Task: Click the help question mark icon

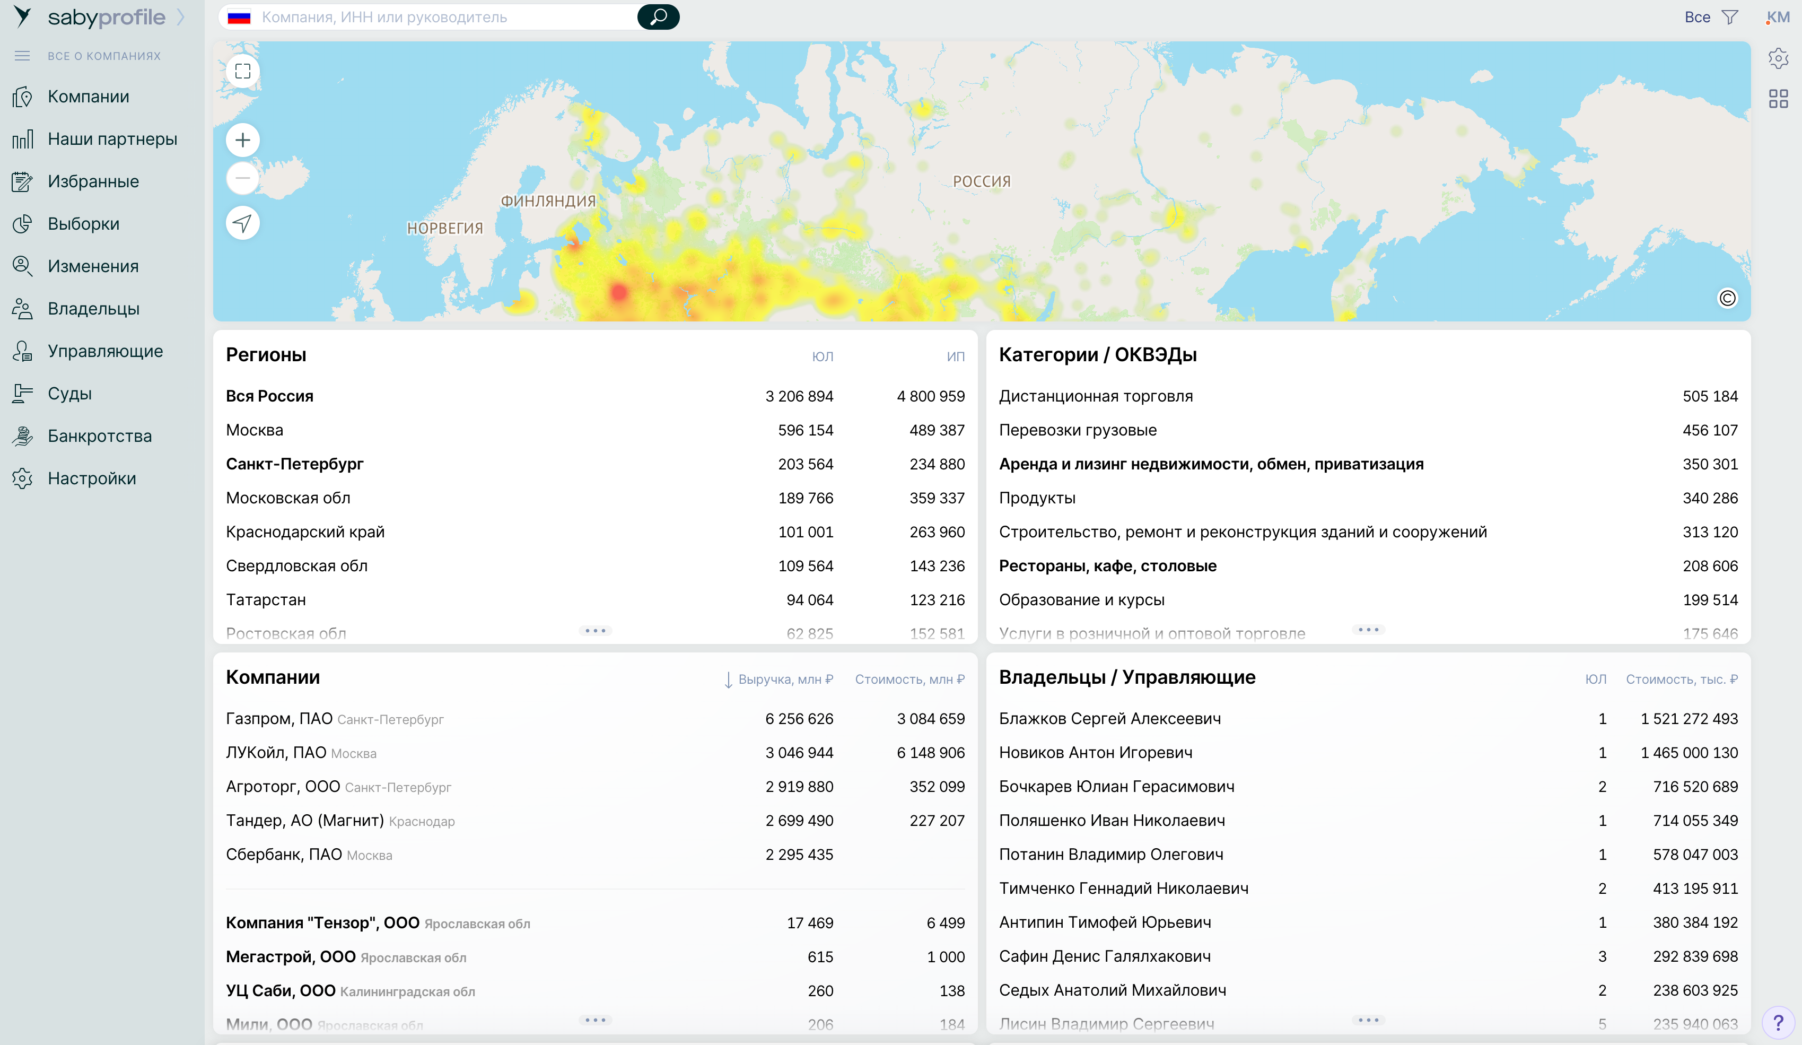Action: click(x=1778, y=1023)
